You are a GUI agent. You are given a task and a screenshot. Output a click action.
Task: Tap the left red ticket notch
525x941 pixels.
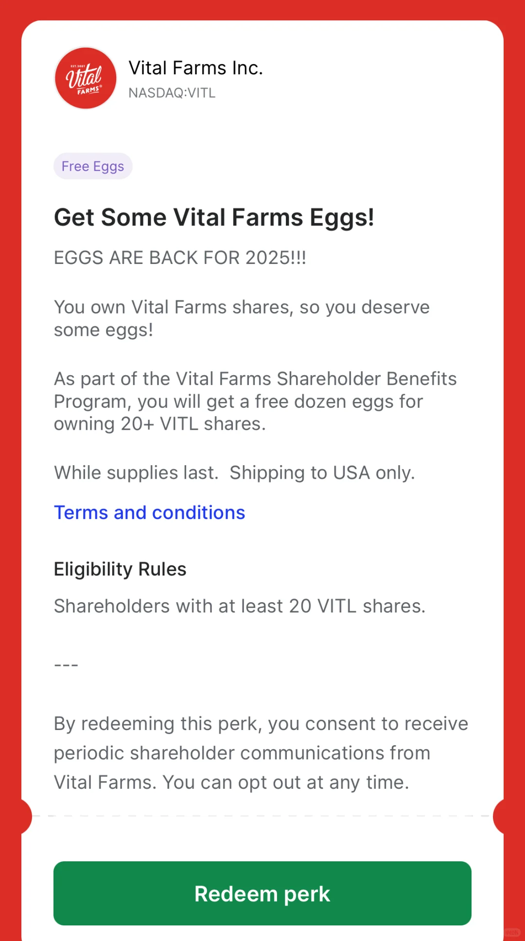click(x=25, y=817)
